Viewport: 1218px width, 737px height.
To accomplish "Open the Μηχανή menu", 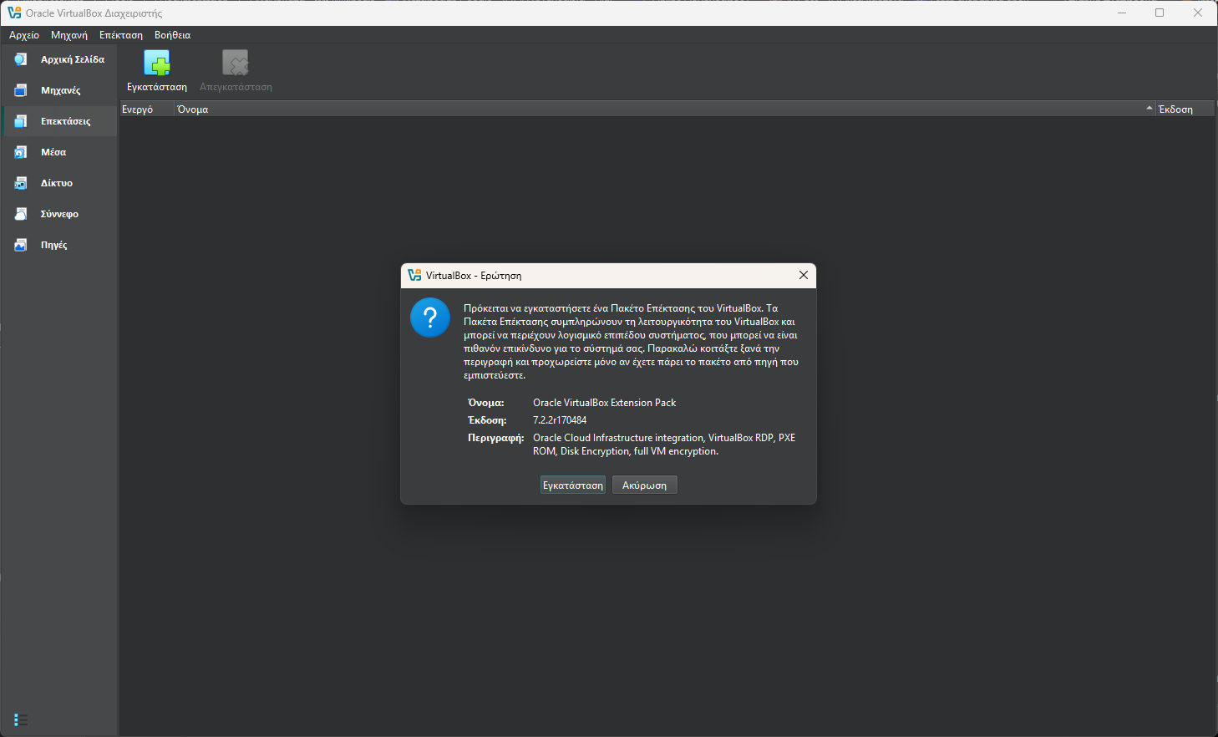I will (x=69, y=35).
